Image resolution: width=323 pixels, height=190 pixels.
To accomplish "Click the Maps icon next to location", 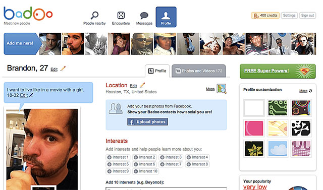I will tap(222, 89).
